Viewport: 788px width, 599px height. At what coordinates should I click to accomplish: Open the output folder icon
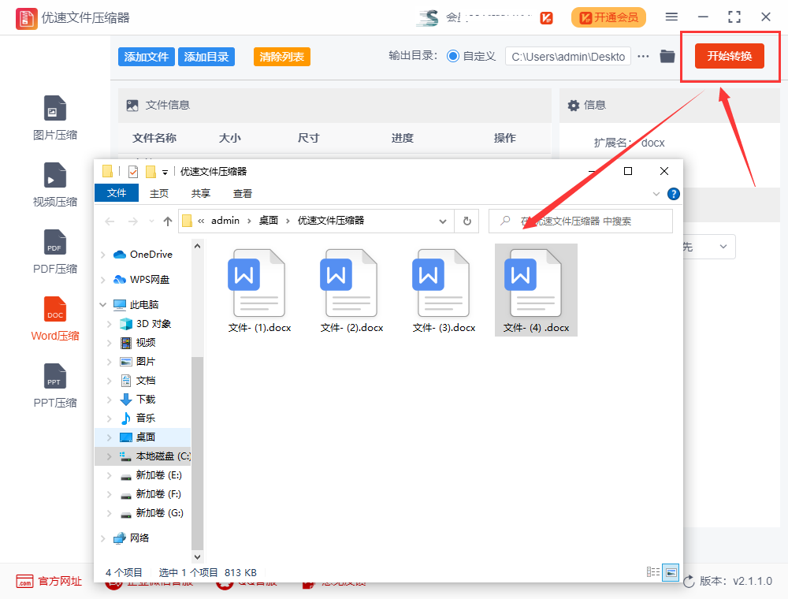pyautogui.click(x=667, y=56)
